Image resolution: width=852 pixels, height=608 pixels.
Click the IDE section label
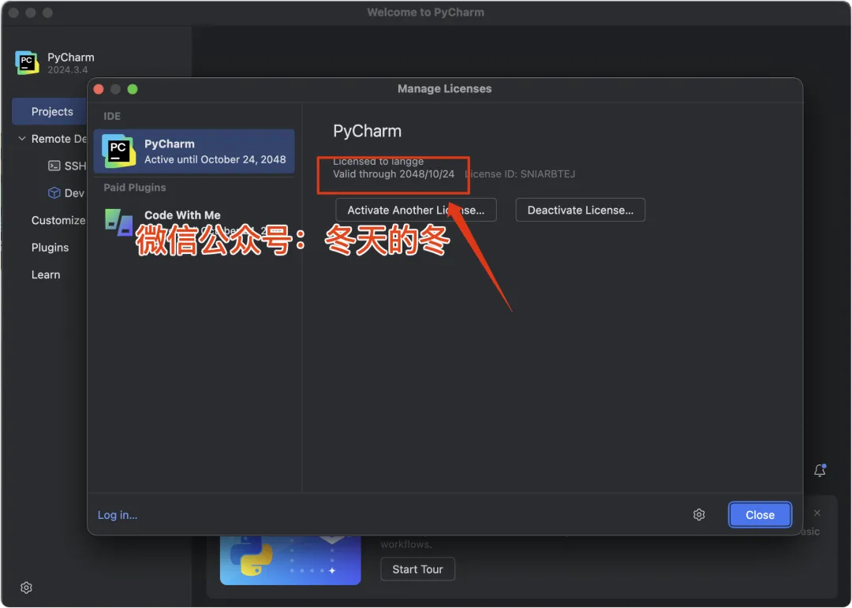[112, 116]
